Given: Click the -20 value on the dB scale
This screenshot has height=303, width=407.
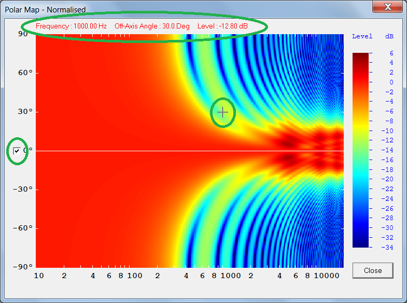Looking at the screenshot, I should (387, 179).
